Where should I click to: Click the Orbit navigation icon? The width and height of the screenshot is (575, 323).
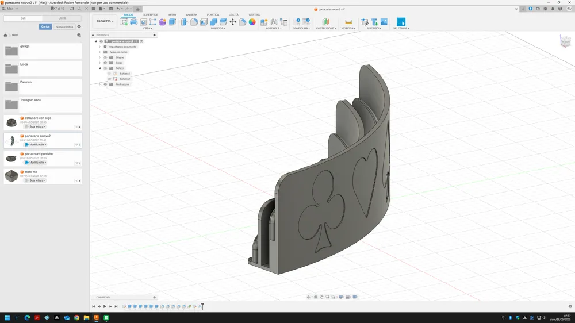tap(308, 297)
